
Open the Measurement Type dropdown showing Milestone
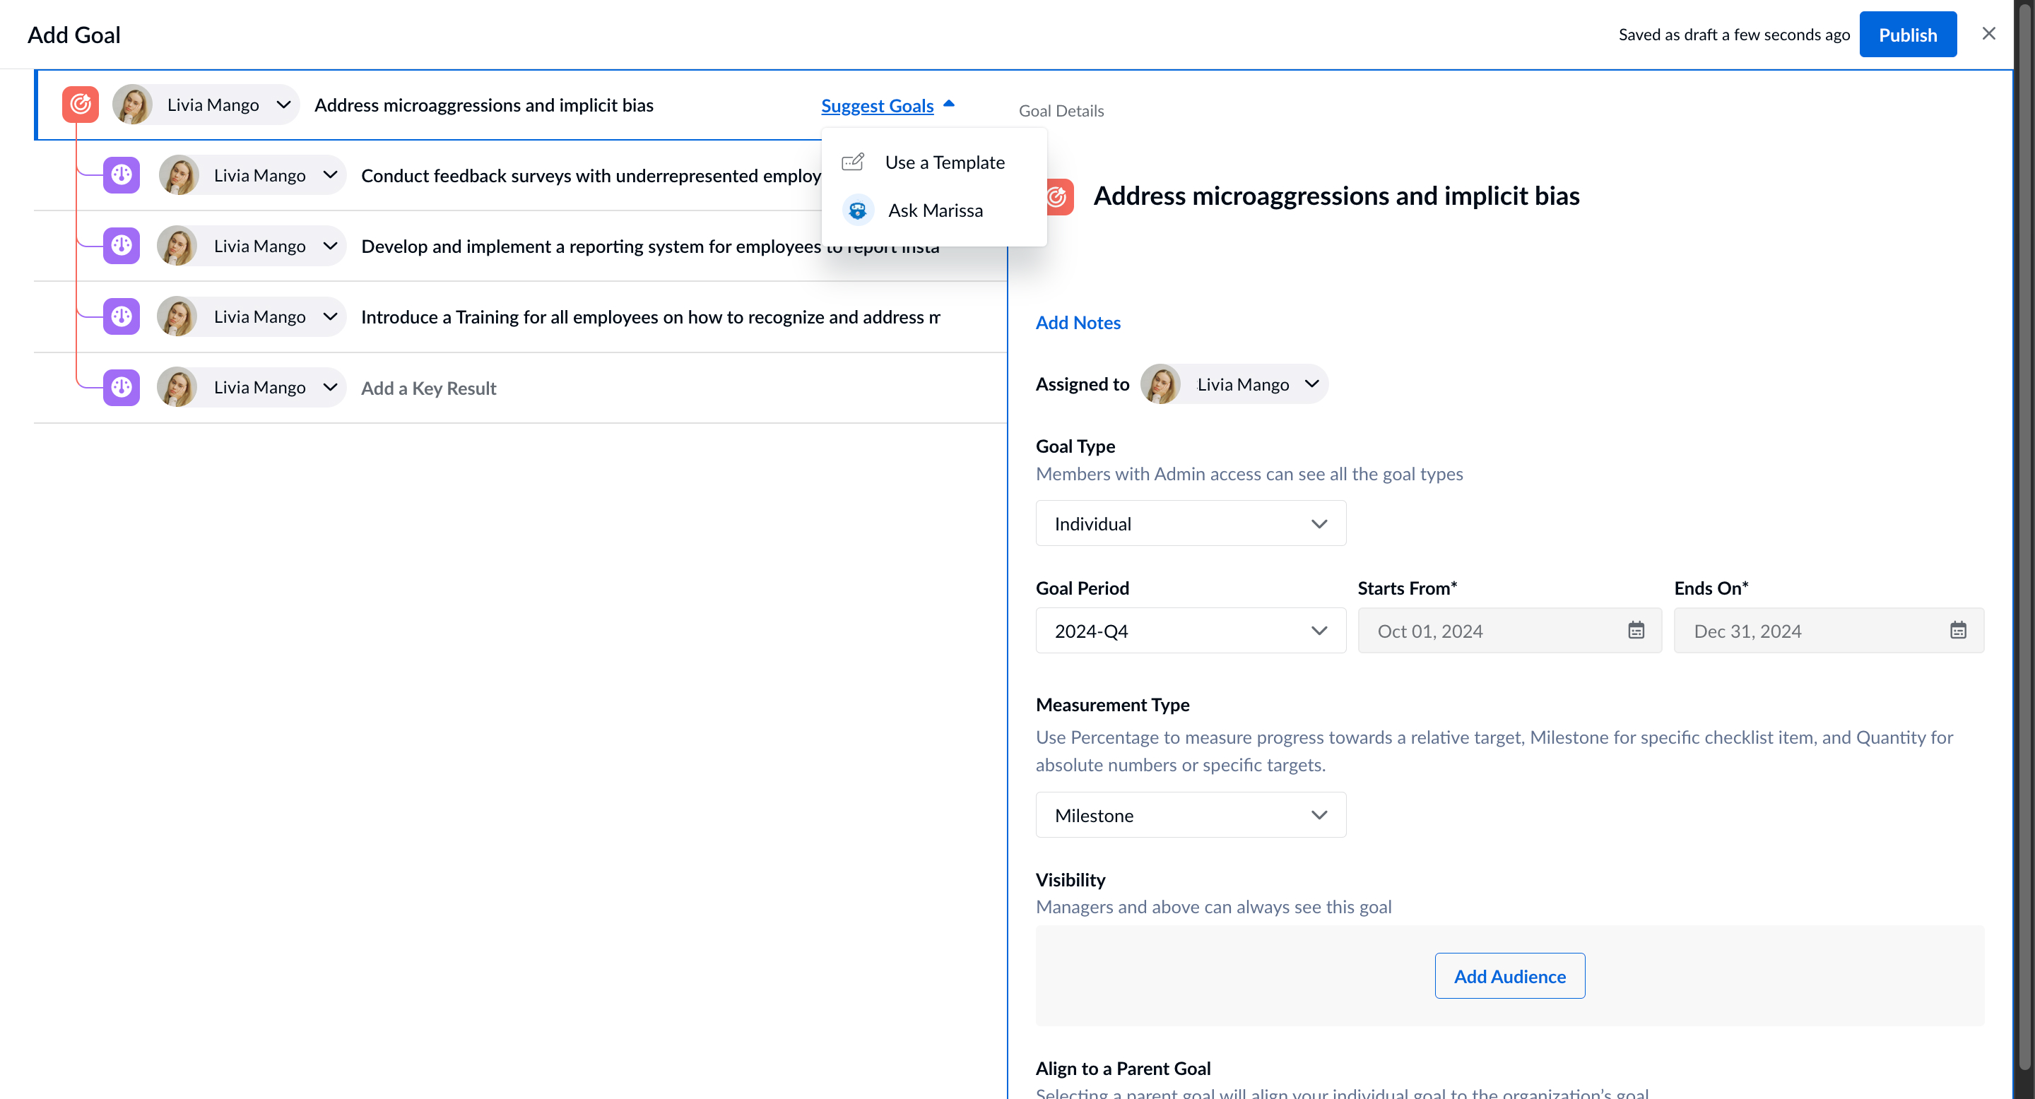1189,815
